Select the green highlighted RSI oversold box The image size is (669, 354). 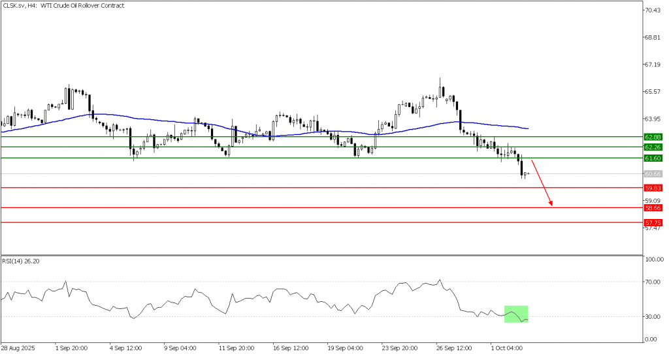(x=516, y=314)
